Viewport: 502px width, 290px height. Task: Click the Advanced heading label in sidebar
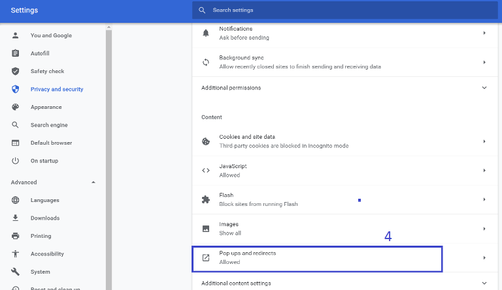pos(24,182)
